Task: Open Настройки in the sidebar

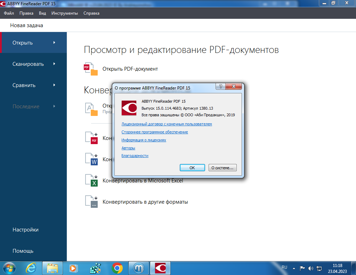Action: pyautogui.click(x=25, y=230)
